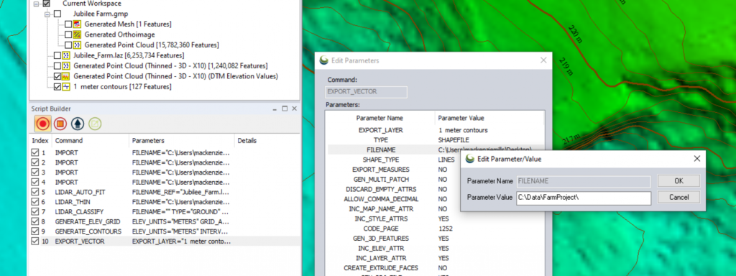
Task: Click the Parameter Name column header
Action: [379, 119]
